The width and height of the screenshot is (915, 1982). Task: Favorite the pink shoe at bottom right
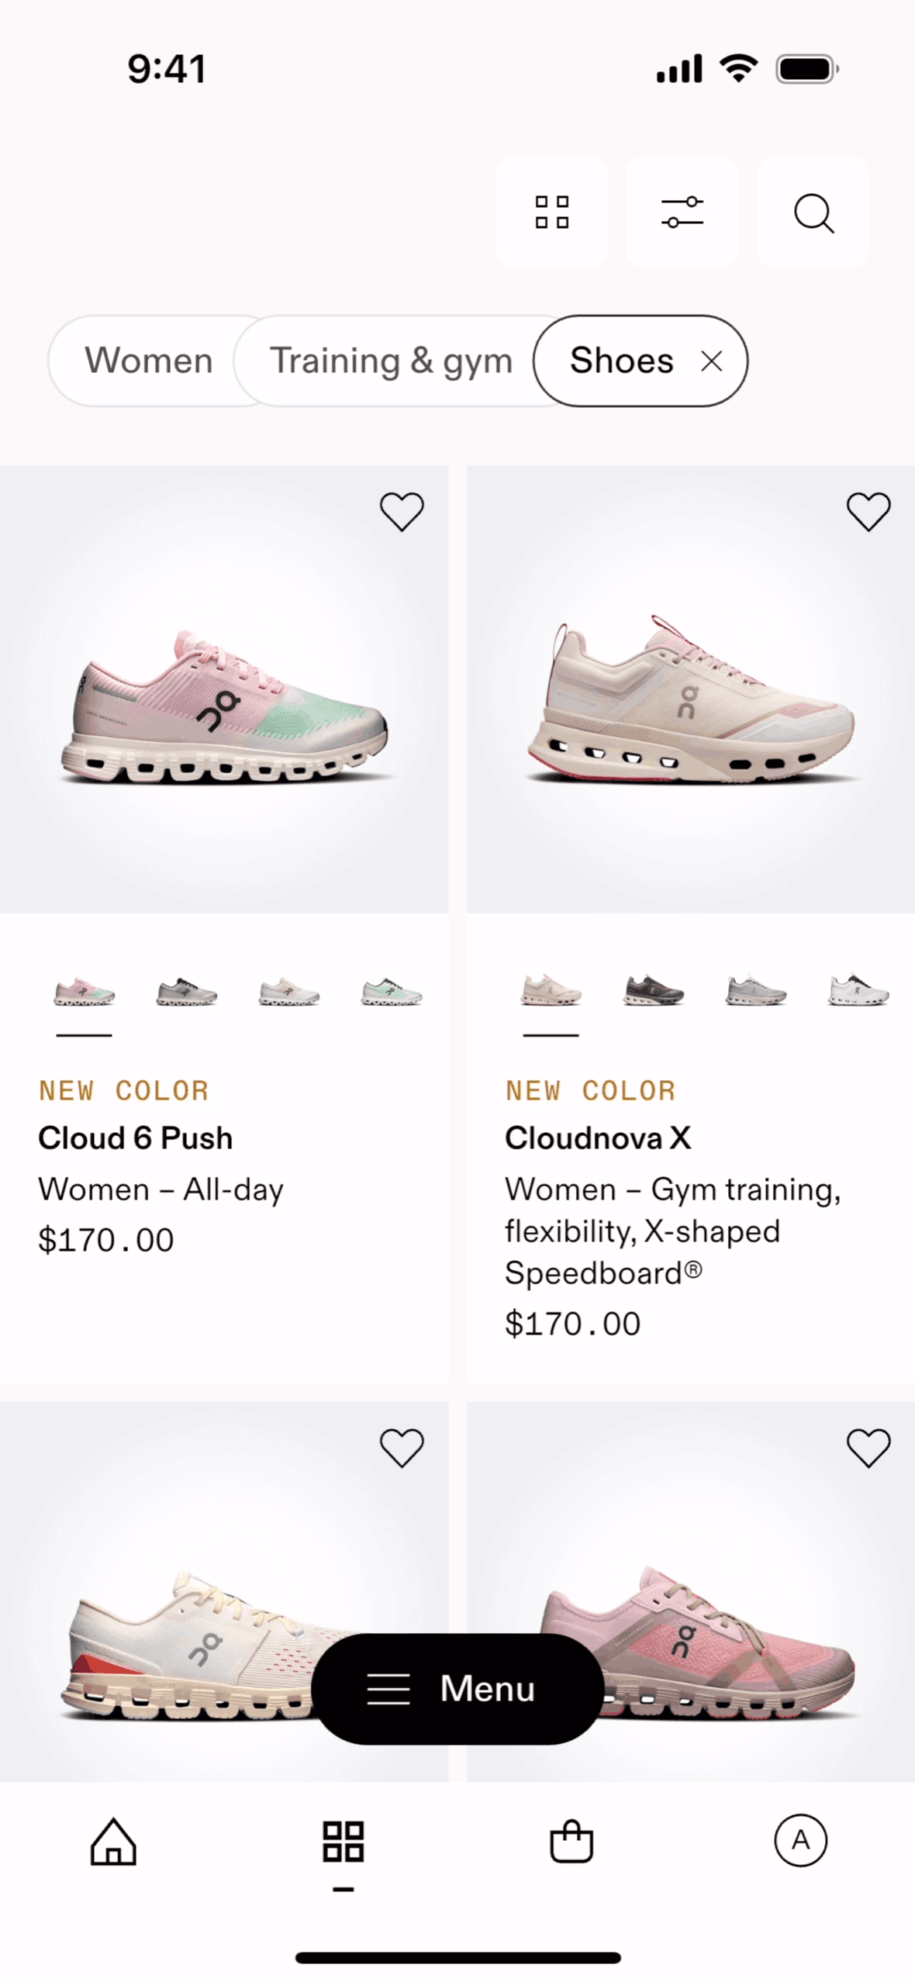tap(868, 1448)
